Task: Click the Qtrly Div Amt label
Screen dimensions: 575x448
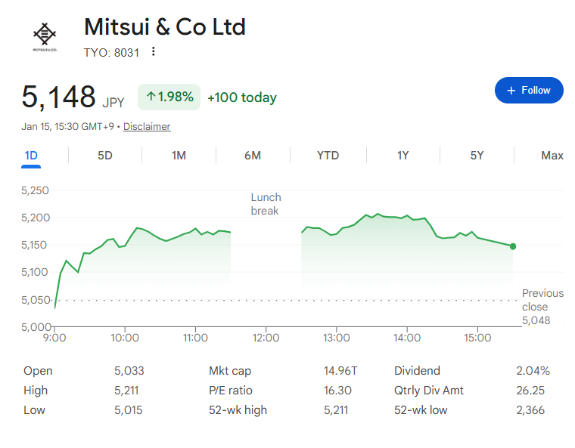Action: [429, 391]
